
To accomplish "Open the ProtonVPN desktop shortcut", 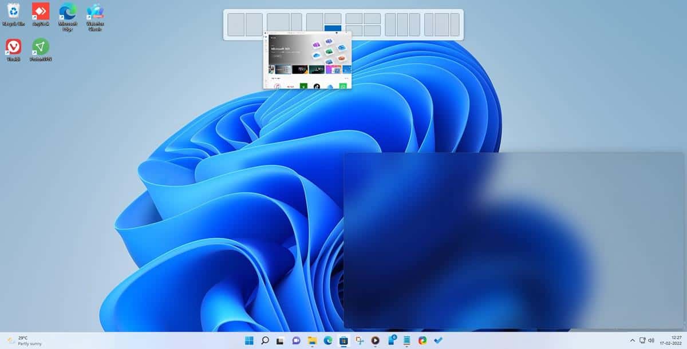I will coord(41,50).
